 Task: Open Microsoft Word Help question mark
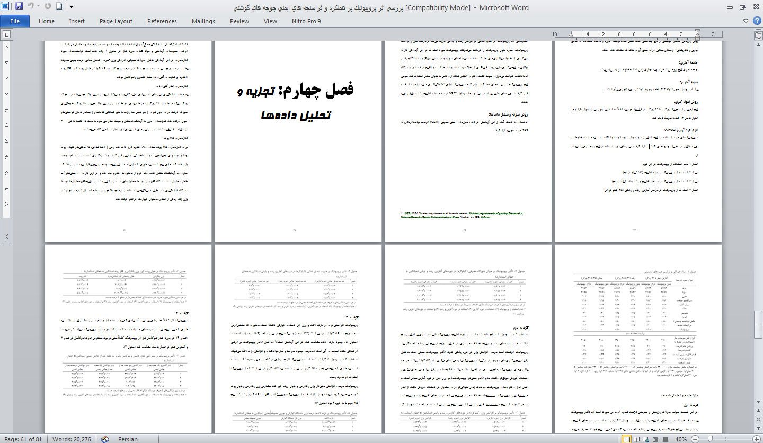click(x=756, y=21)
